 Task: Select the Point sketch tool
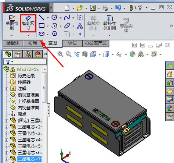tap(80, 34)
